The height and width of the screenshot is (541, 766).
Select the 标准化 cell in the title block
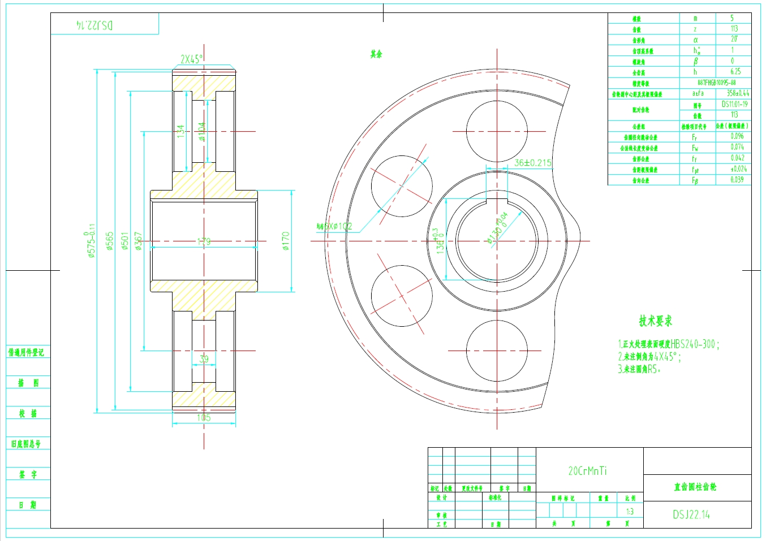(x=495, y=497)
